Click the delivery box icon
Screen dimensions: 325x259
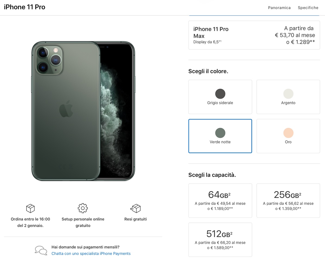pos(30,208)
